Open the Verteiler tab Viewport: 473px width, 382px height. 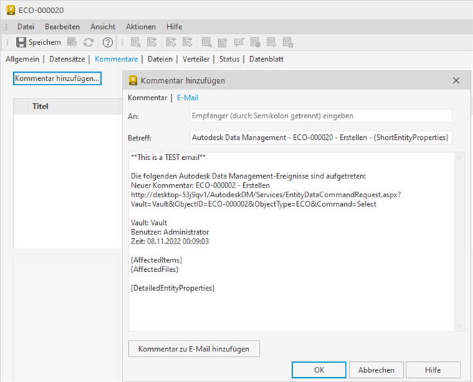coord(196,59)
